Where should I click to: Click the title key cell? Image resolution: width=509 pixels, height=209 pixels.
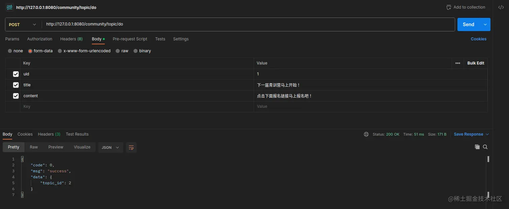(137, 85)
